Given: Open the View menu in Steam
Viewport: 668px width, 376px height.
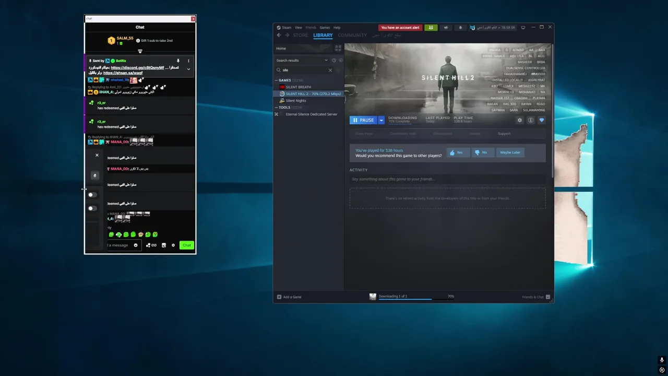Looking at the screenshot, I should (299, 28).
